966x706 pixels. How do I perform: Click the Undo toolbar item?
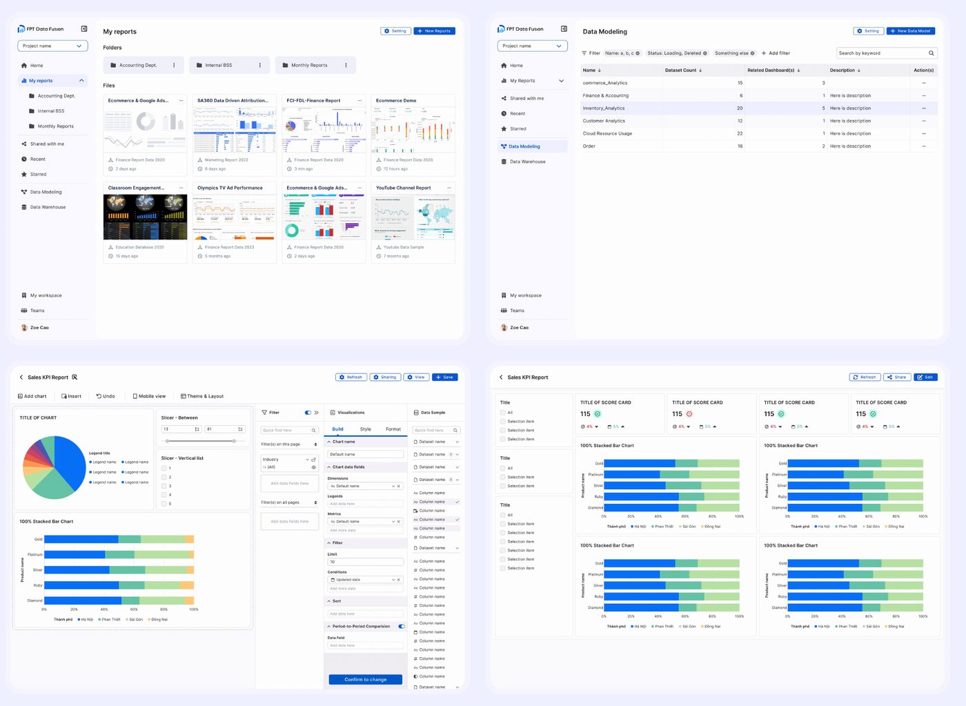[106, 396]
